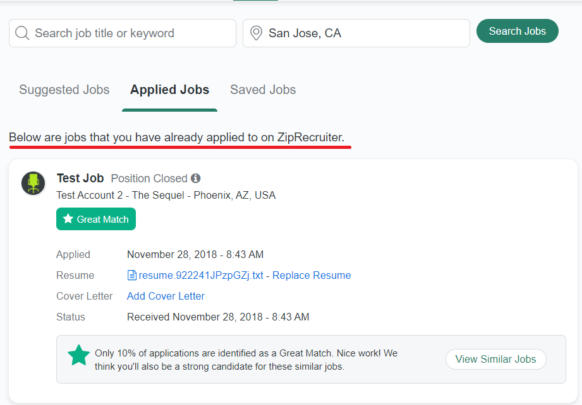
Task: Click the green chair company logo
Action: [x=33, y=183]
